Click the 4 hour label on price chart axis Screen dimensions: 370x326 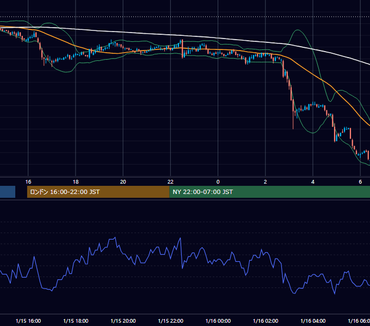[313, 182]
